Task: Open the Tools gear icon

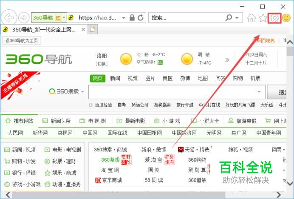Action: click(x=274, y=18)
